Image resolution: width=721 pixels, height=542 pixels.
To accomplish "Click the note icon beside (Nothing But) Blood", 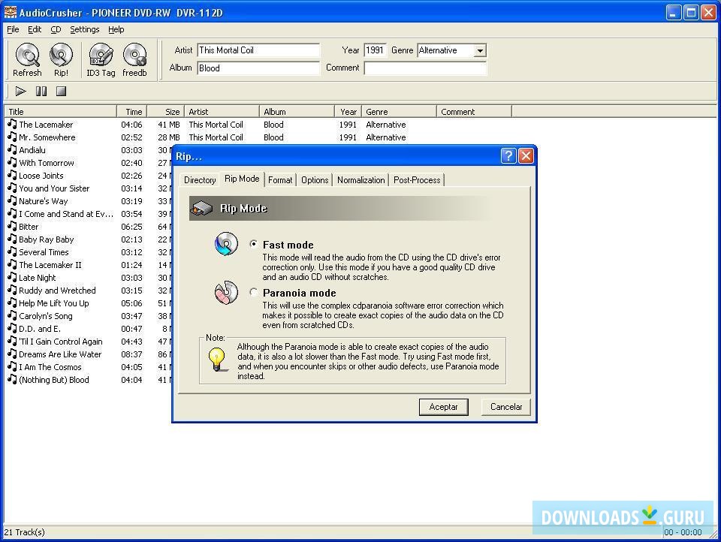I will (13, 379).
